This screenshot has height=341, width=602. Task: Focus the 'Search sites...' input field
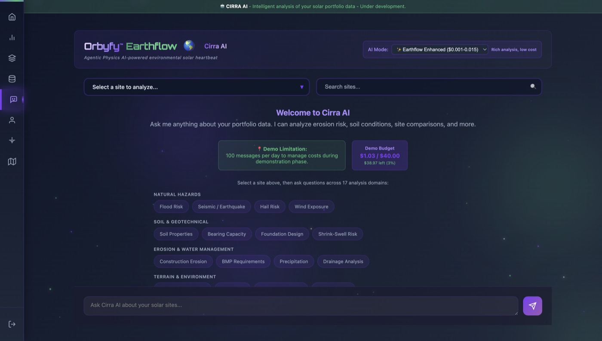[x=424, y=87]
